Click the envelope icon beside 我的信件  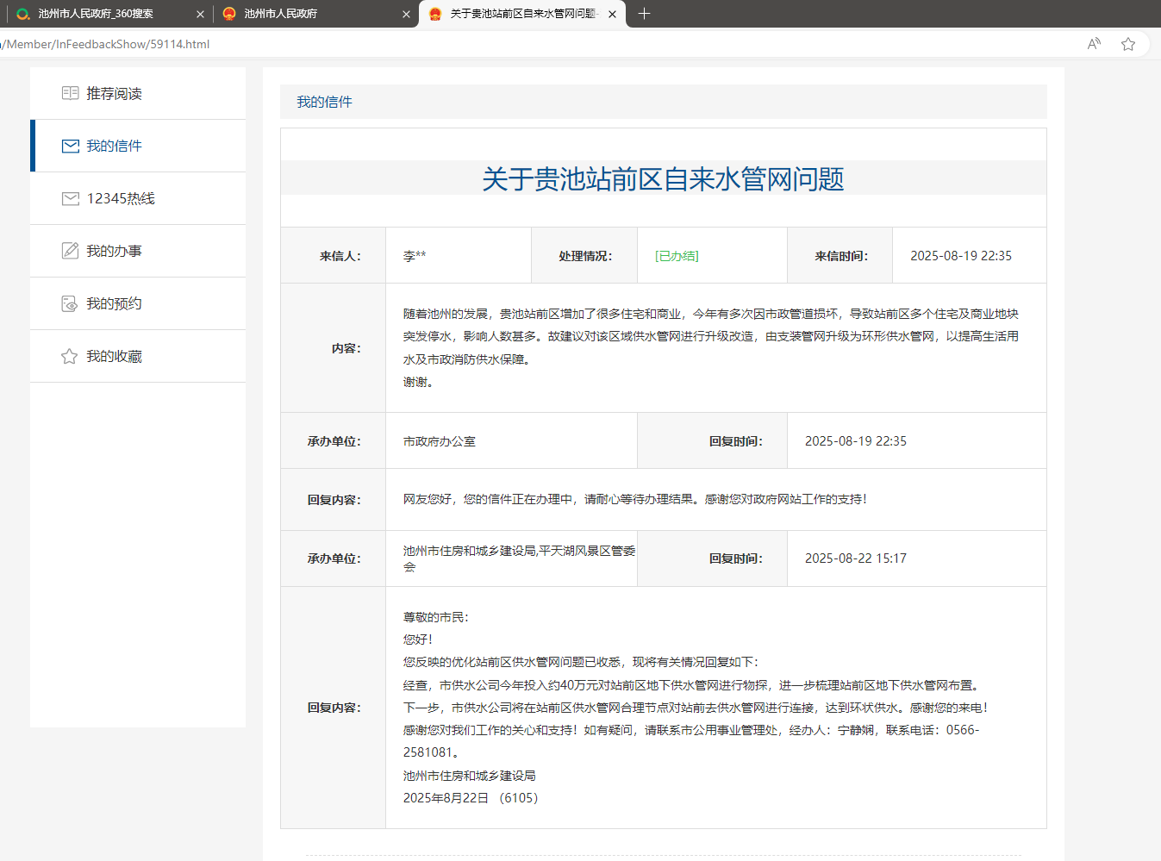click(x=70, y=146)
